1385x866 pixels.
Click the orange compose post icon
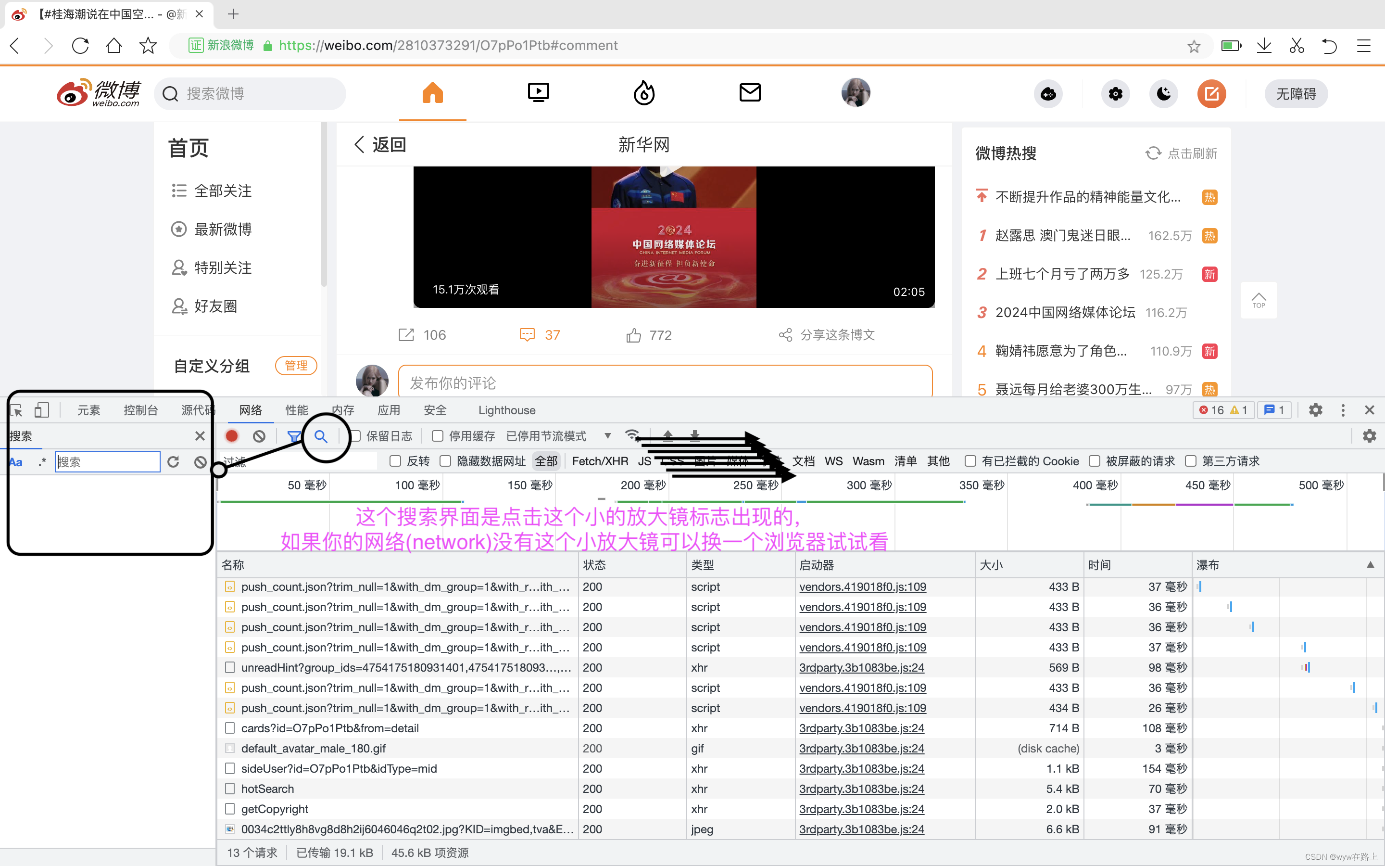(1211, 94)
